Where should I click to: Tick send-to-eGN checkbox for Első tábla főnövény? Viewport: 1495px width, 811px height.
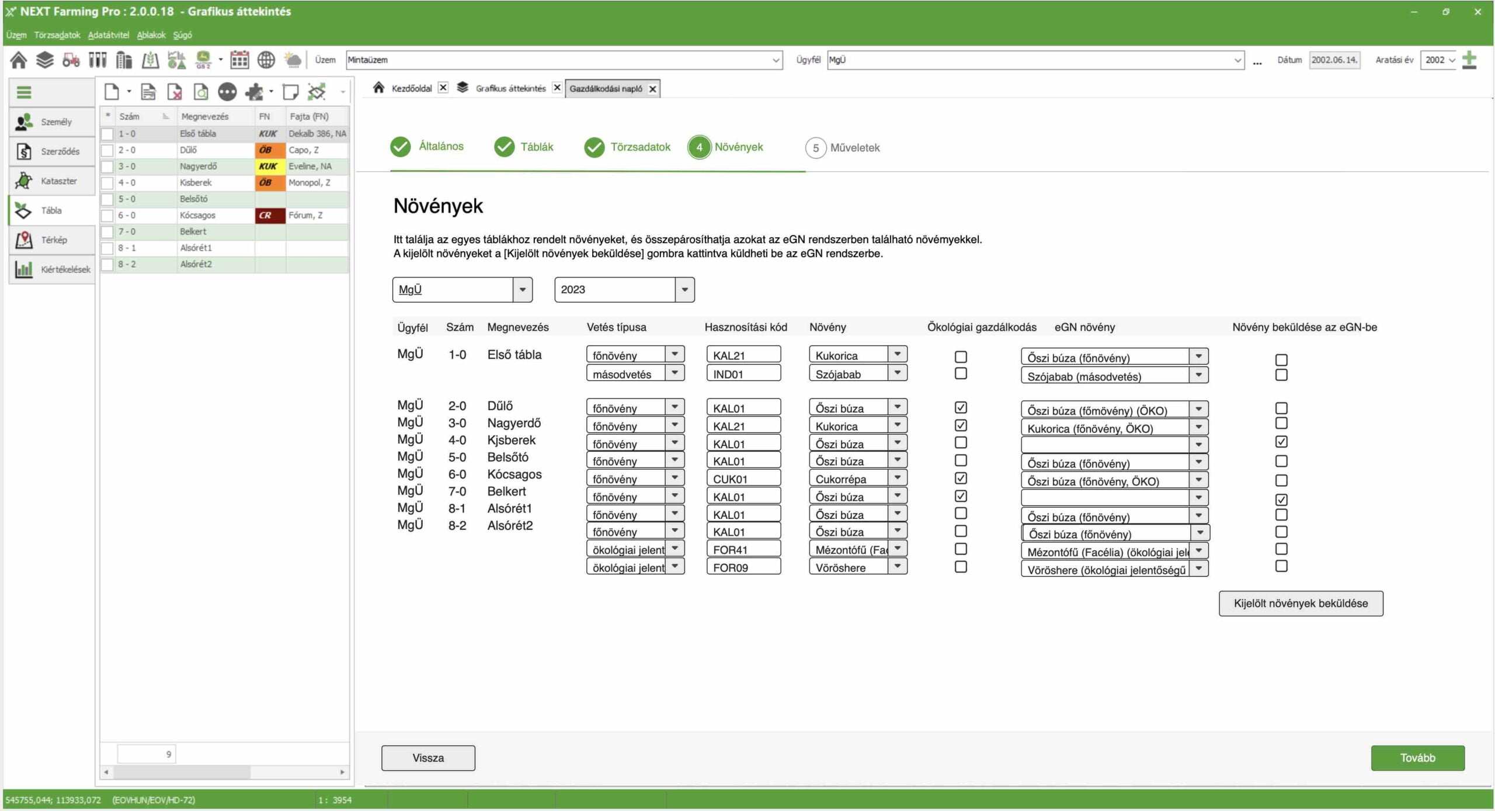point(1281,360)
